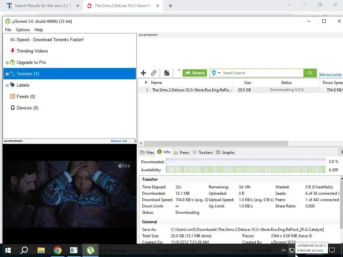Open Windows taskbar search
The width and height of the screenshot is (343, 257).
point(24,250)
